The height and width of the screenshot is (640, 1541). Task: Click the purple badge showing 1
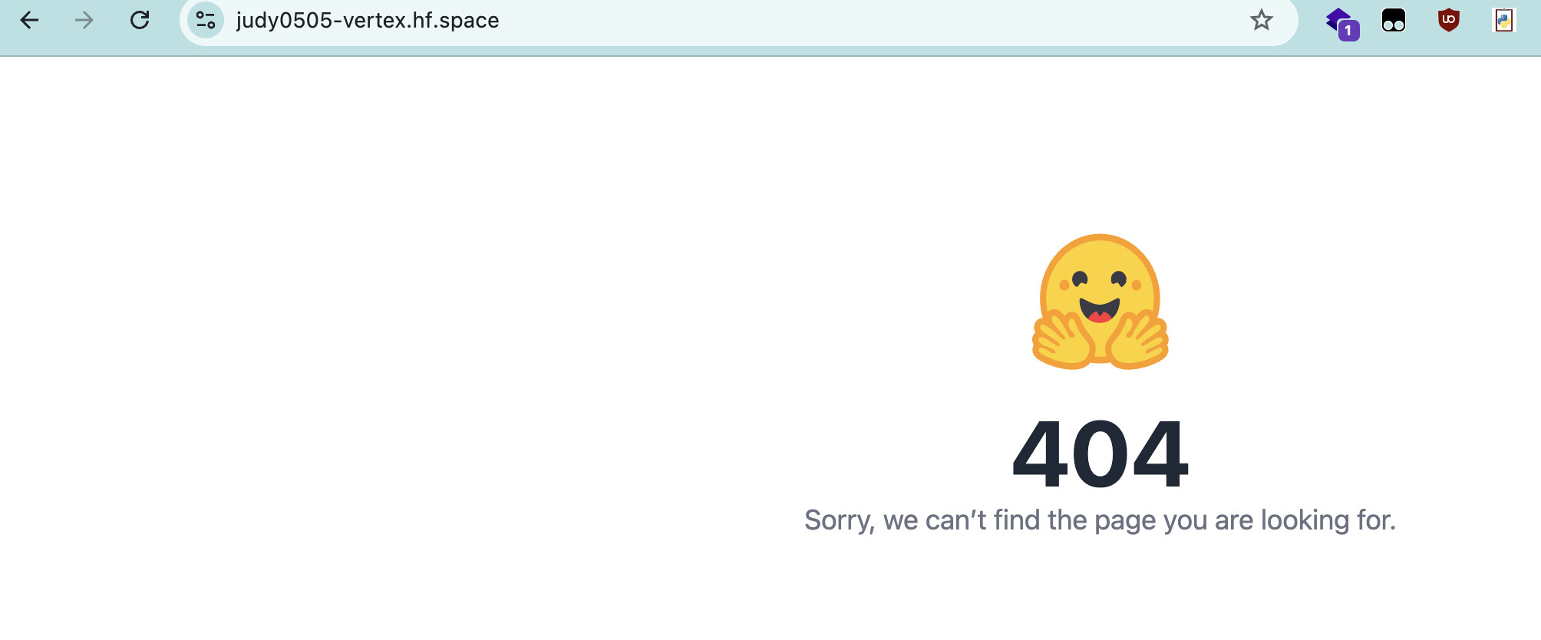coord(1349,31)
